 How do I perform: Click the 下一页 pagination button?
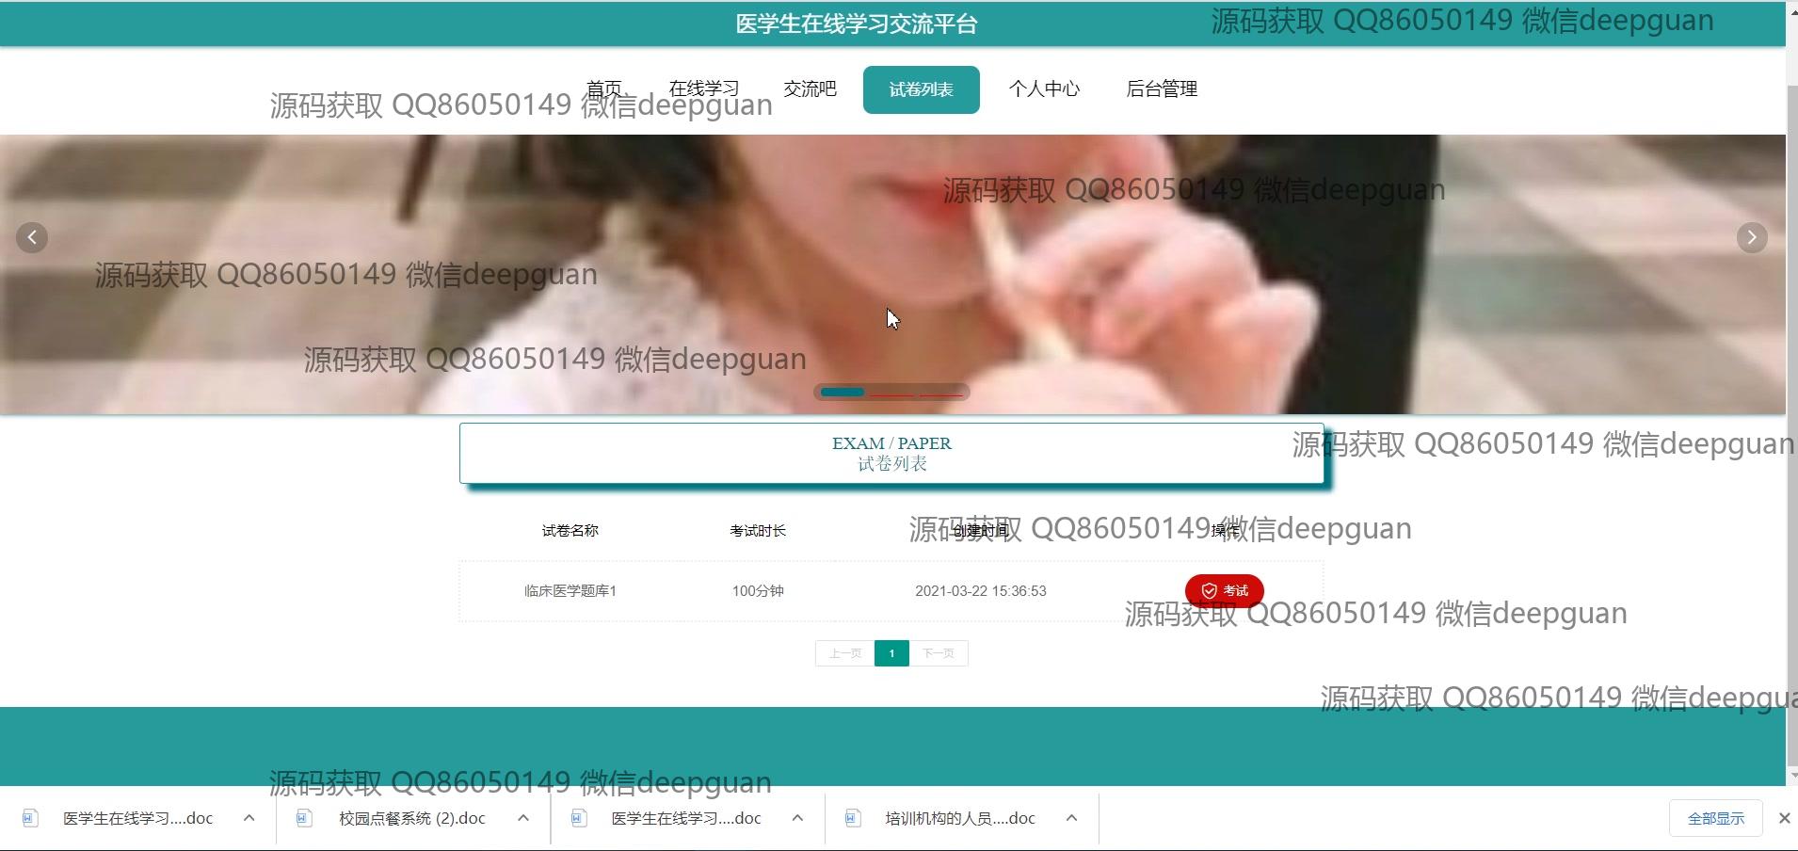pos(939,653)
